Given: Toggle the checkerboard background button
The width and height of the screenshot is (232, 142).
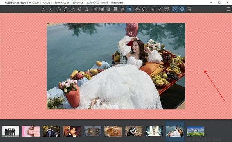Looking at the screenshot, I should click(175, 9).
